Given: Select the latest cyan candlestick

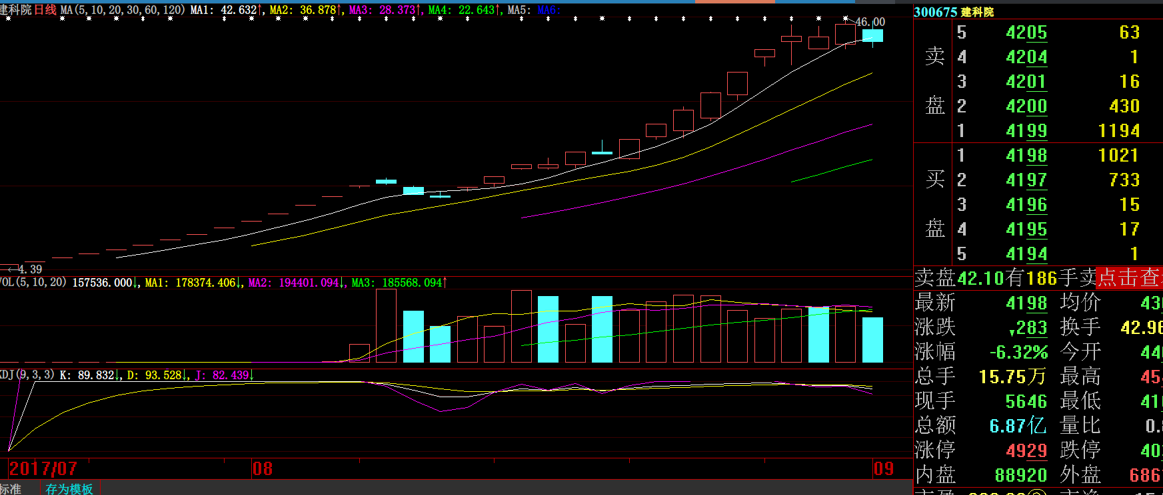Looking at the screenshot, I should (x=873, y=36).
